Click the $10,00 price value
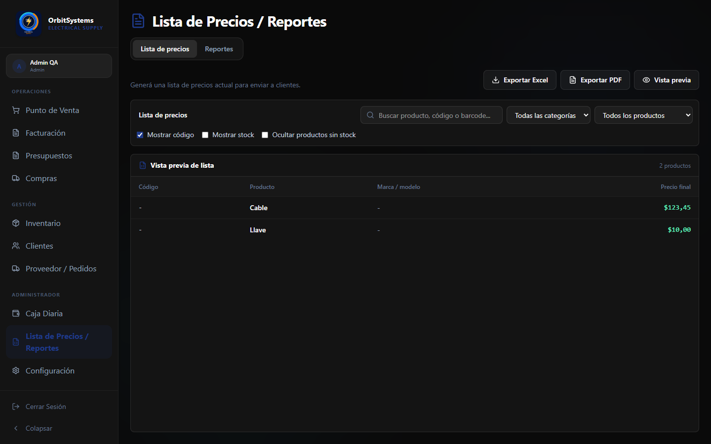 pyautogui.click(x=679, y=230)
